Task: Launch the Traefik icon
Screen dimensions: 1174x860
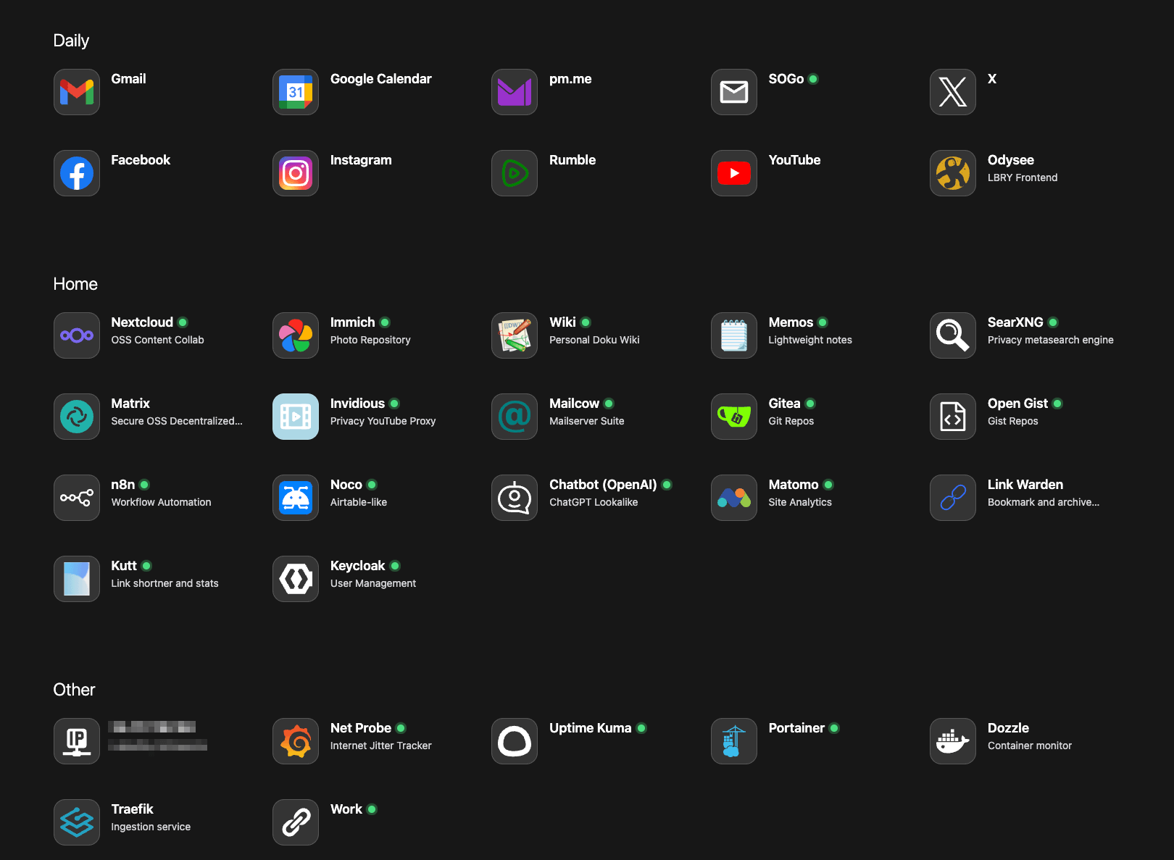Action: [x=77, y=822]
